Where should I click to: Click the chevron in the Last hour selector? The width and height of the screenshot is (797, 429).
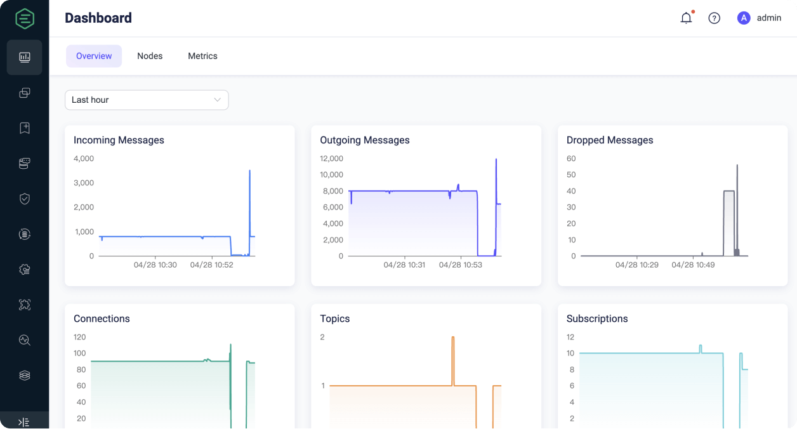[x=218, y=100]
